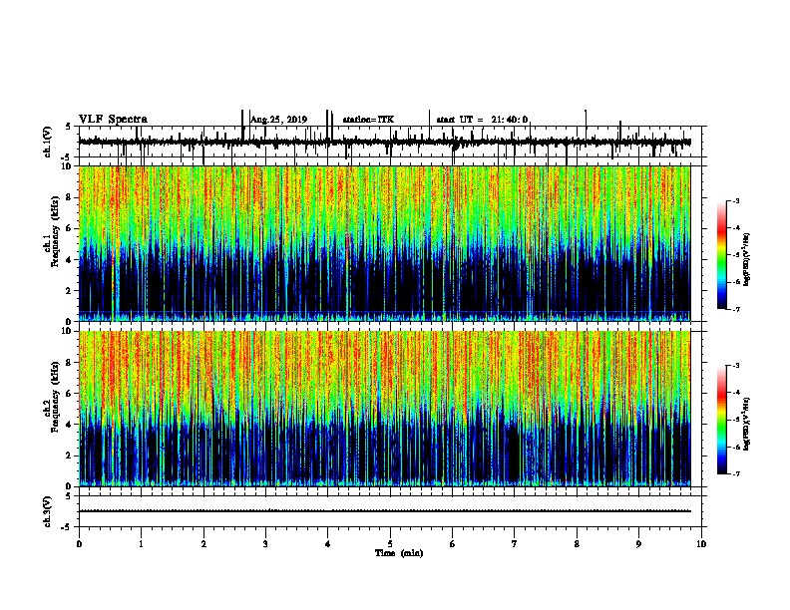The width and height of the screenshot is (790, 610).
Task: Click the "2" kHz tick on the ch.1 spectrogram
Action: click(x=70, y=290)
